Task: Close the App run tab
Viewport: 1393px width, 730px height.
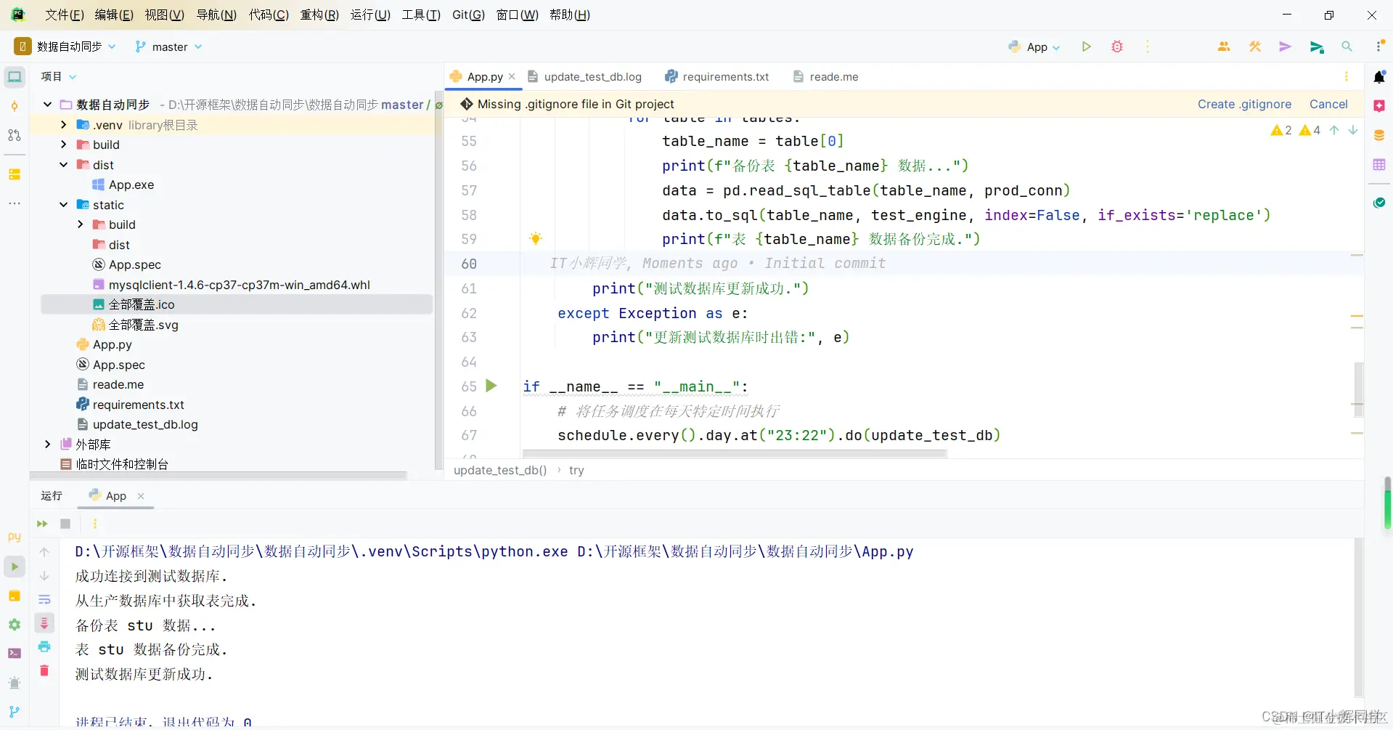Action: tap(141, 495)
